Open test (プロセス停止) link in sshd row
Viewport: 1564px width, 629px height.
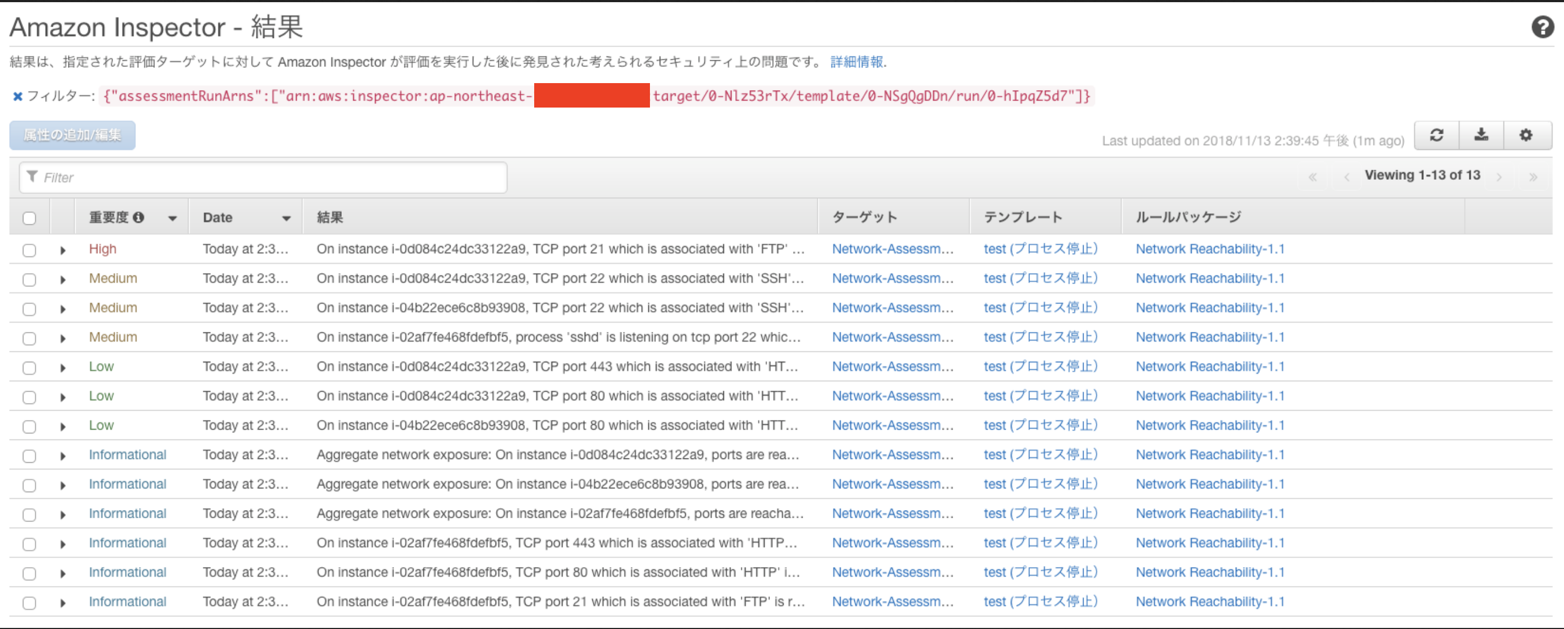tap(1041, 337)
